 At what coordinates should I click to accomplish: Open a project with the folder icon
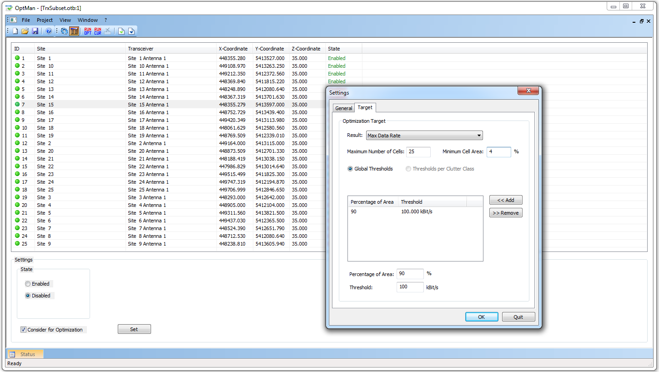(x=25, y=31)
